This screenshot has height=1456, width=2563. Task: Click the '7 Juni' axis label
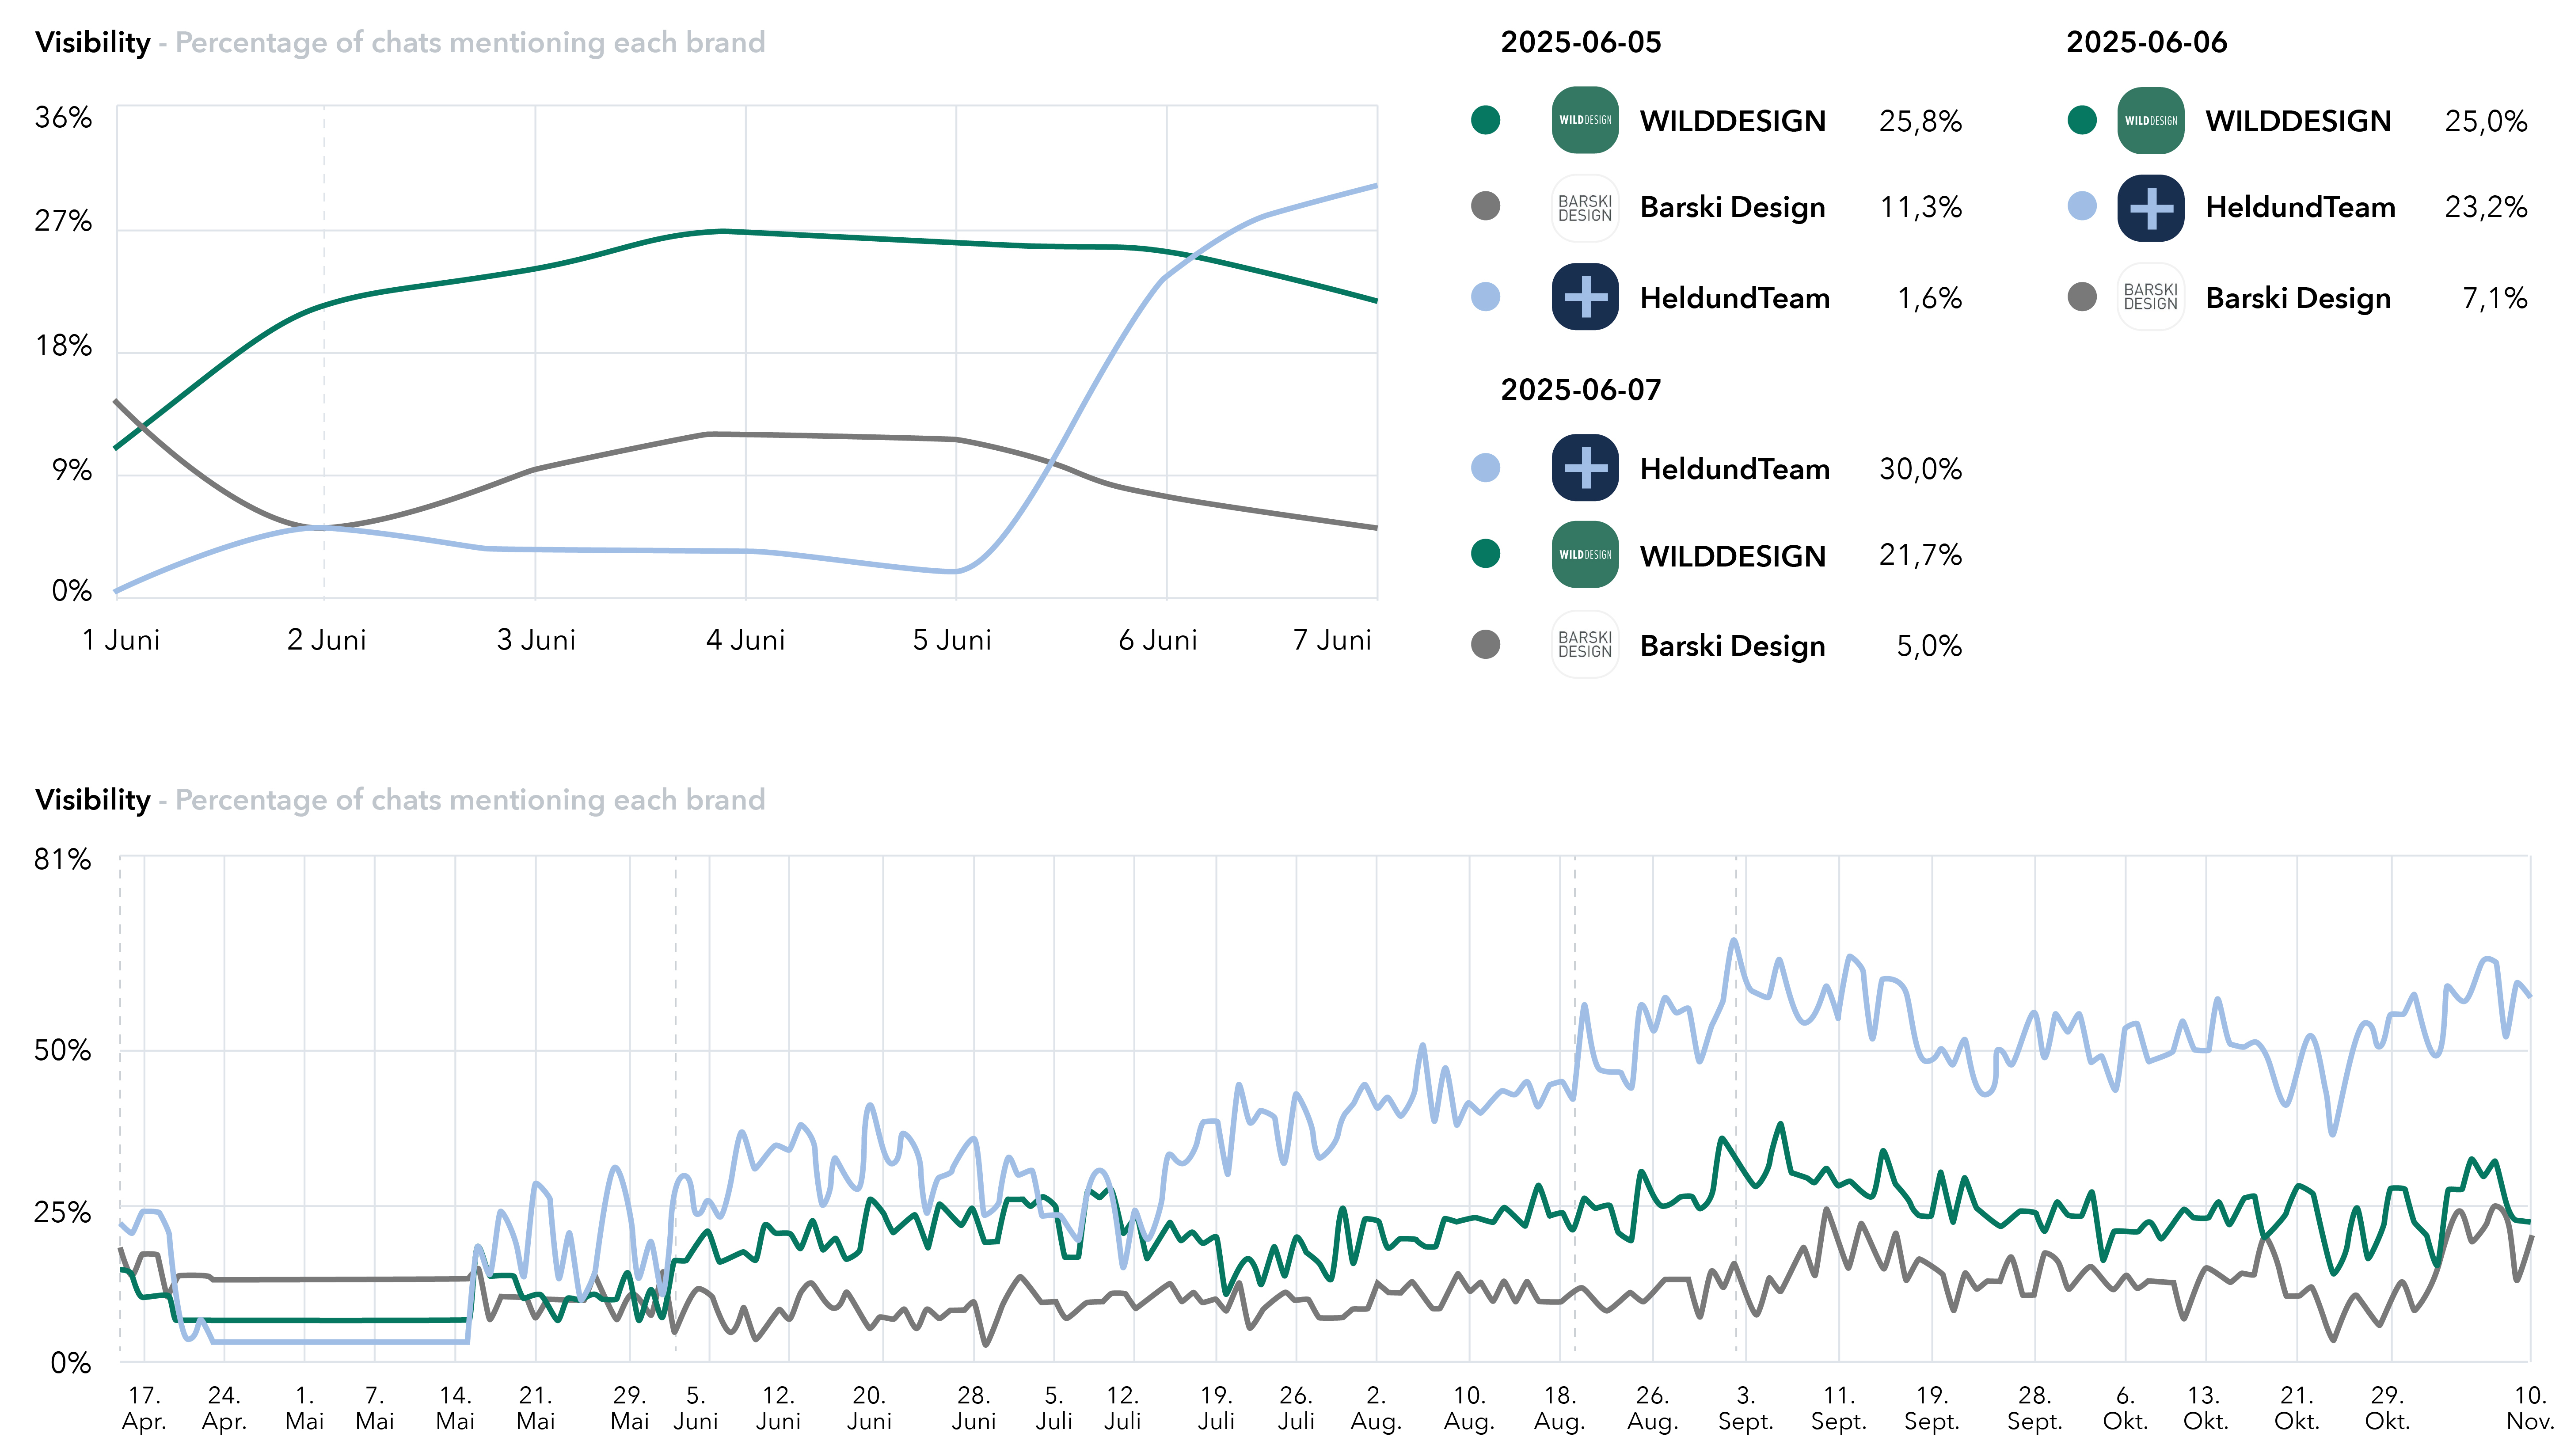tap(1331, 640)
